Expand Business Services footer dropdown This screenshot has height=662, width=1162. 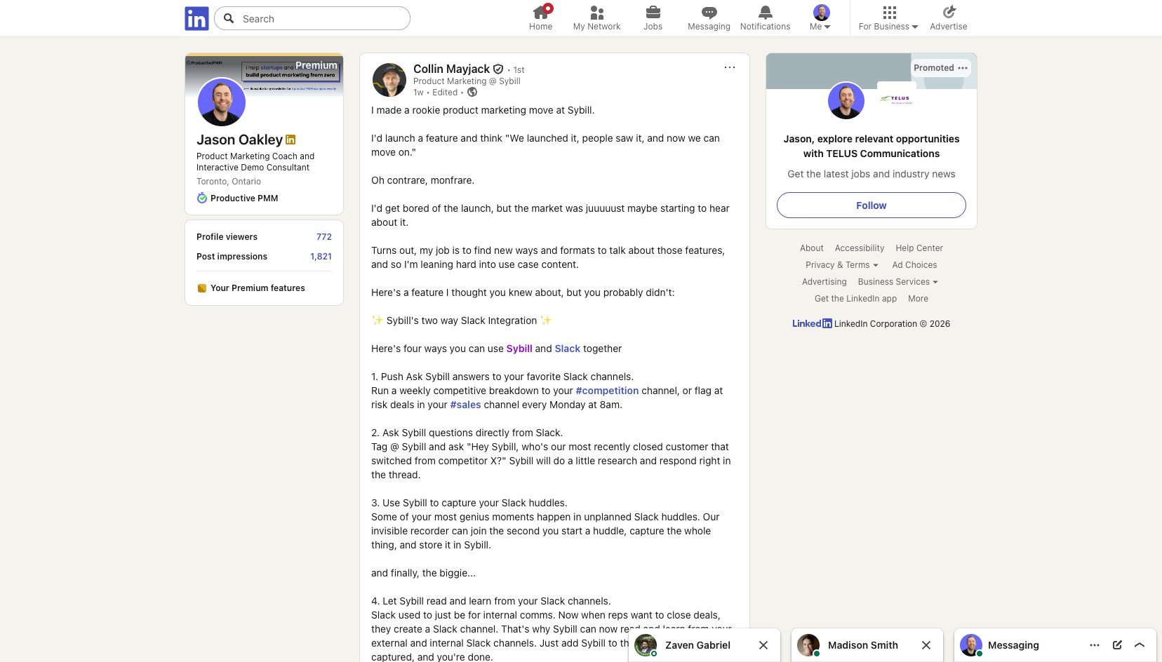click(x=897, y=282)
